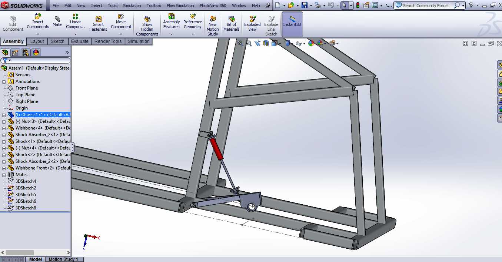
Task: Select the Move Component tool
Action: pos(121,21)
